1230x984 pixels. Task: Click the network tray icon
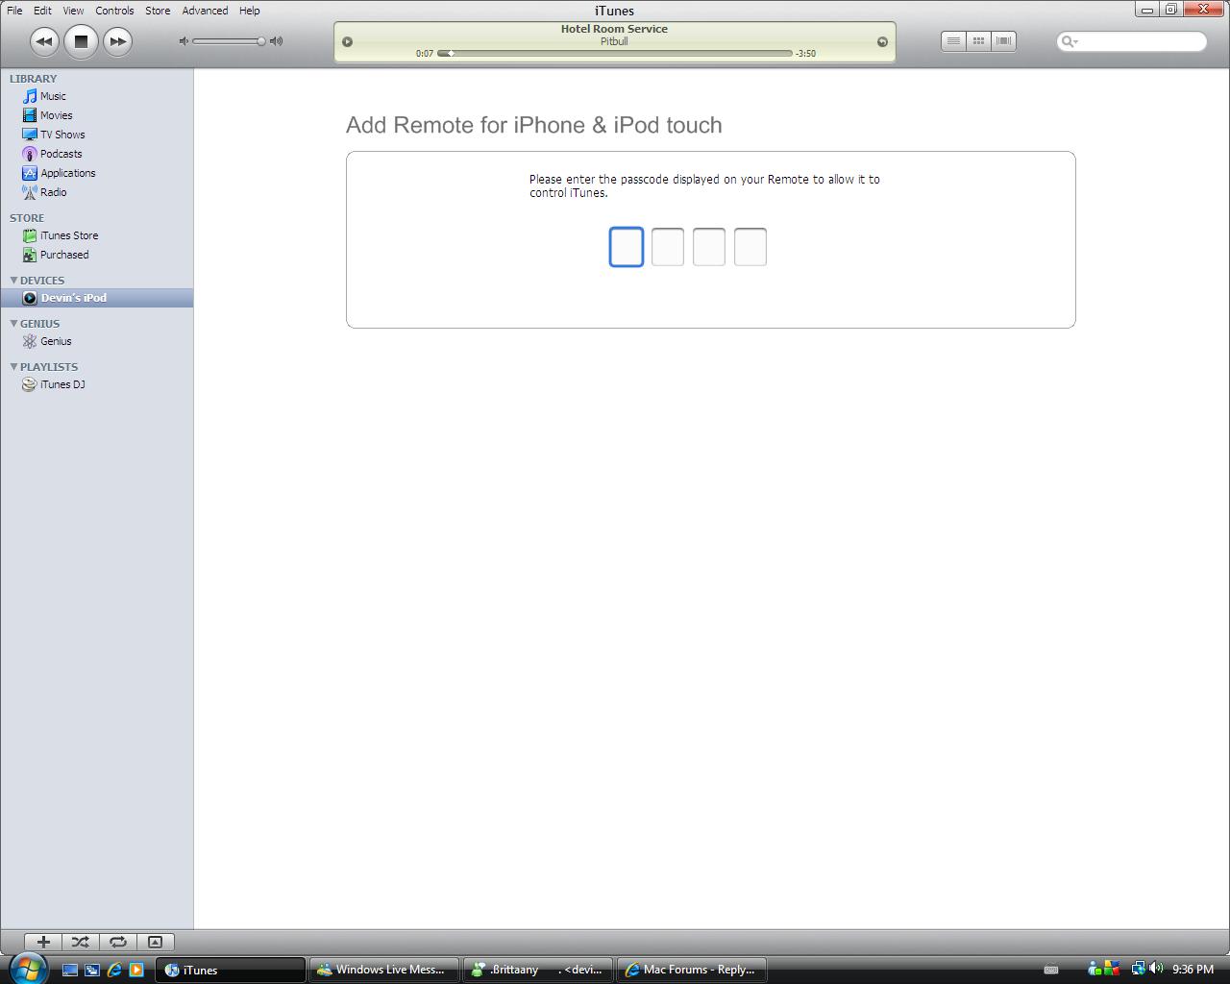coord(1139,969)
